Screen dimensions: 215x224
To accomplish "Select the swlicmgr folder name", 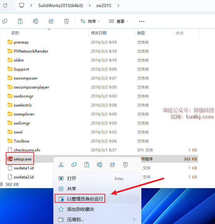I will (x=22, y=123).
